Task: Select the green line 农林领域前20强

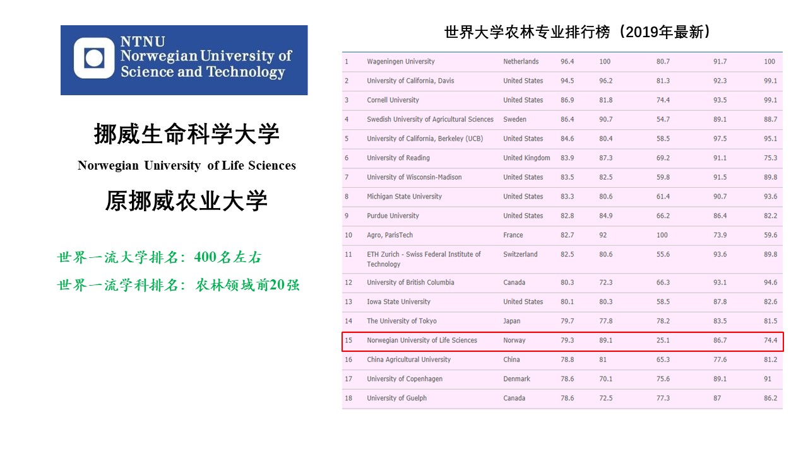Action: pyautogui.click(x=247, y=285)
